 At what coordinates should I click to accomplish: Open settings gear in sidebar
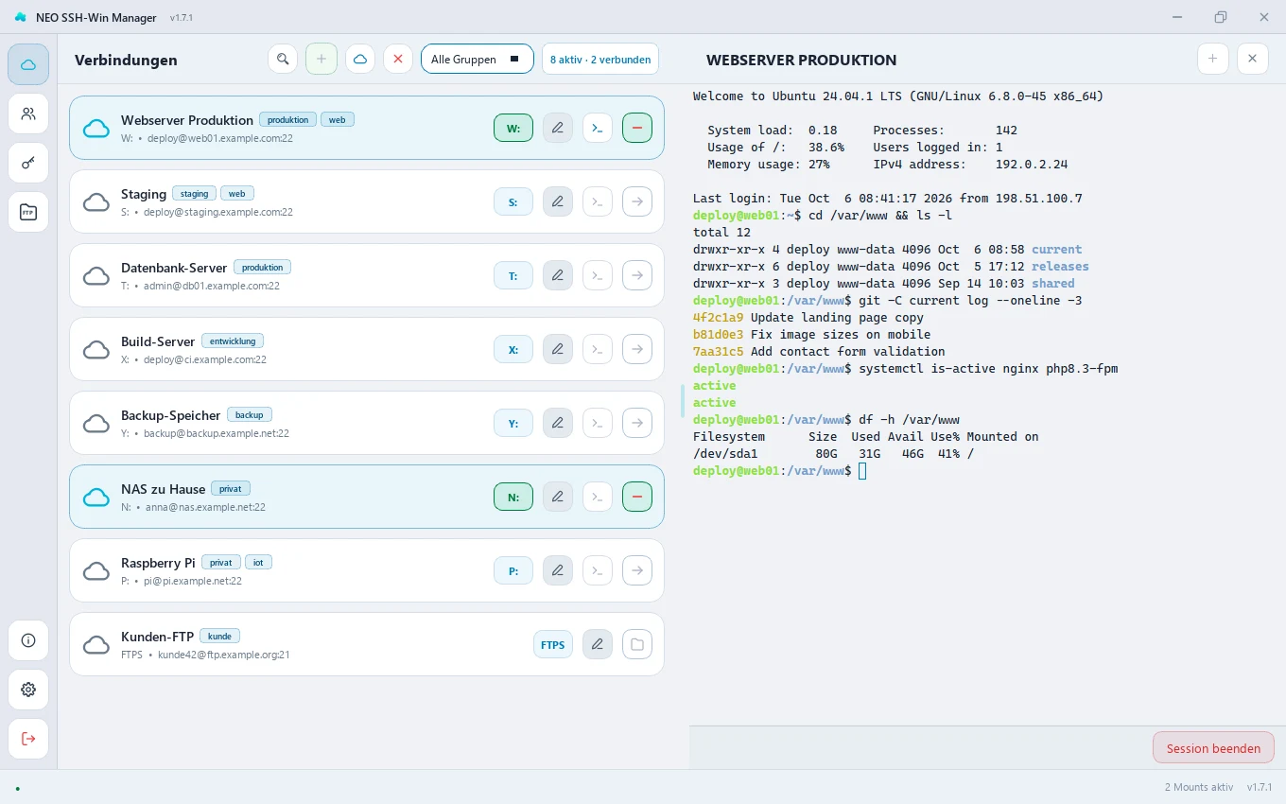(28, 690)
